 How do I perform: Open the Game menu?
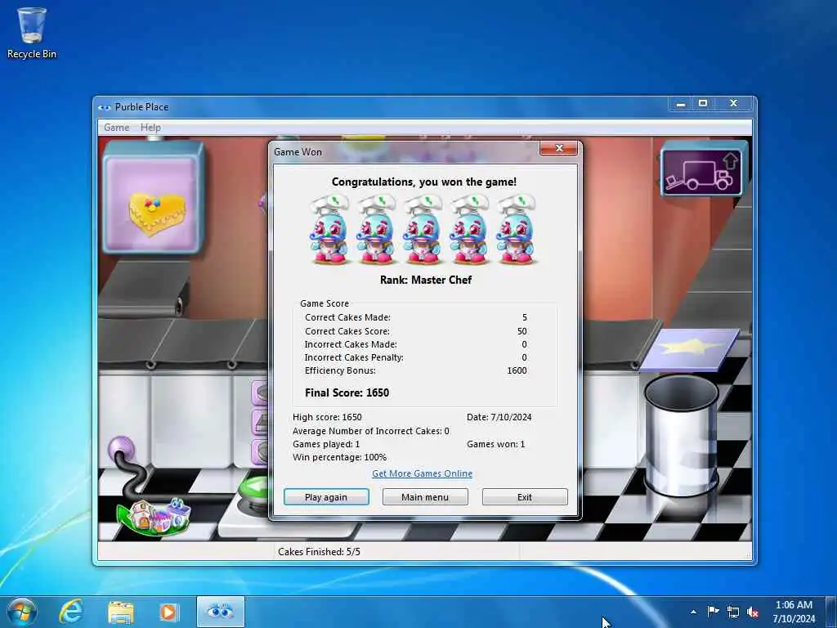coord(116,128)
